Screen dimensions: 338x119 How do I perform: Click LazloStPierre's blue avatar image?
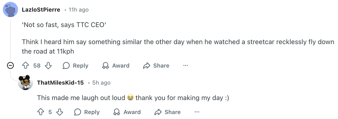pos(10,10)
